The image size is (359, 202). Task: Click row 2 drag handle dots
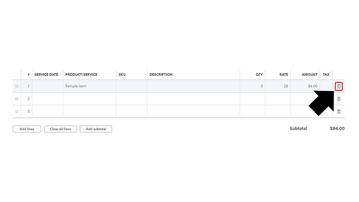[x=17, y=99]
